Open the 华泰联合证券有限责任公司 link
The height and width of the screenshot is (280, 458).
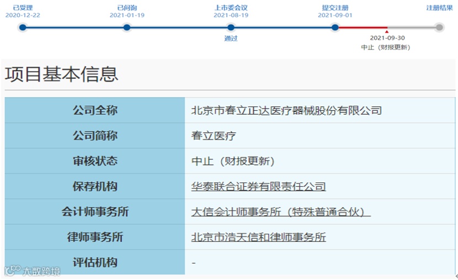tap(258, 186)
